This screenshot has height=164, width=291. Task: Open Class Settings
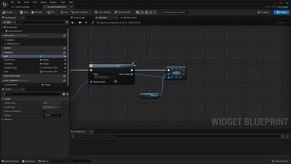point(103,12)
